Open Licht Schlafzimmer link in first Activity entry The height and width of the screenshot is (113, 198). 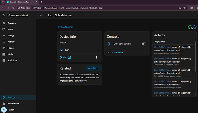coord(162,47)
